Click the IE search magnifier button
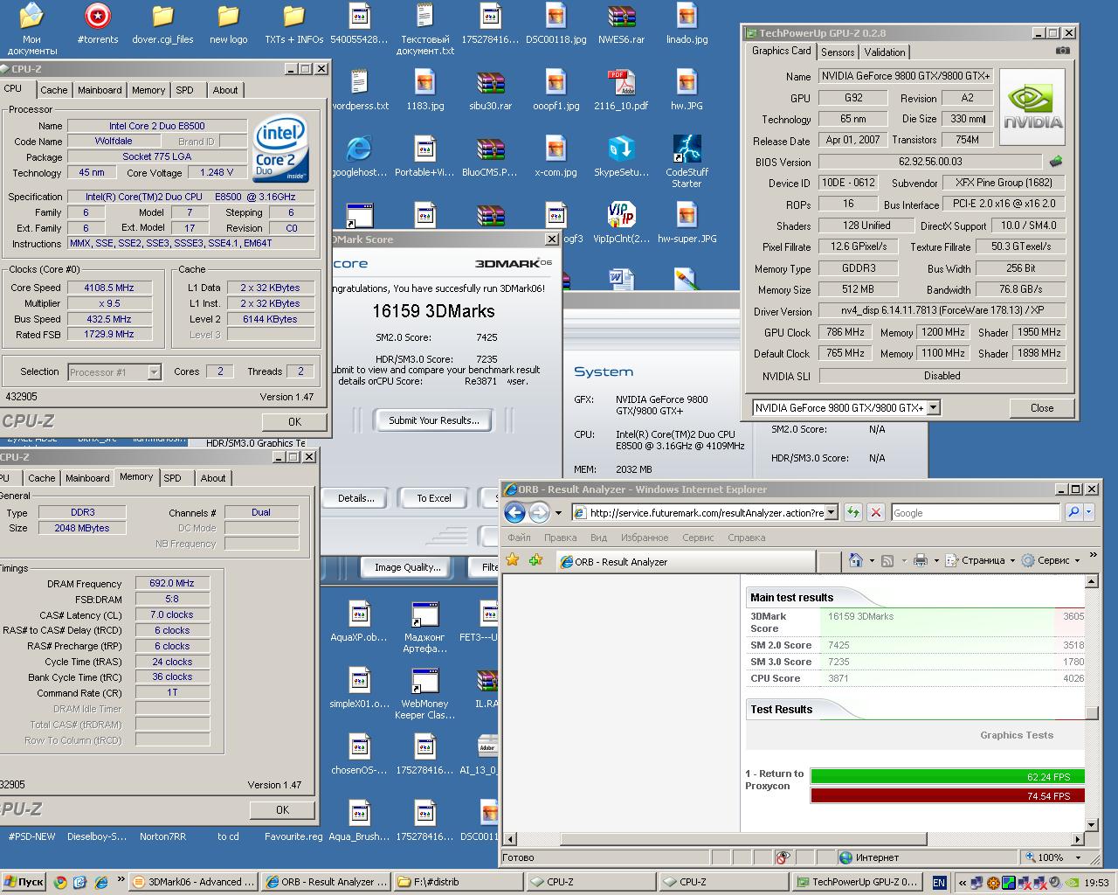Viewport: 1118px width, 895px height. (1073, 513)
